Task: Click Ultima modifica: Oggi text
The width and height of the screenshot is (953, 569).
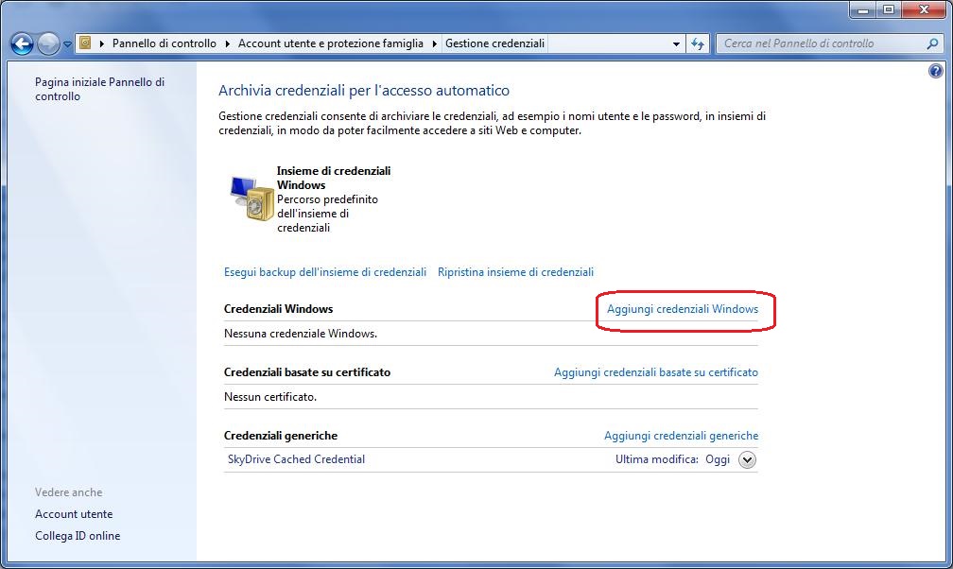Action: click(672, 459)
